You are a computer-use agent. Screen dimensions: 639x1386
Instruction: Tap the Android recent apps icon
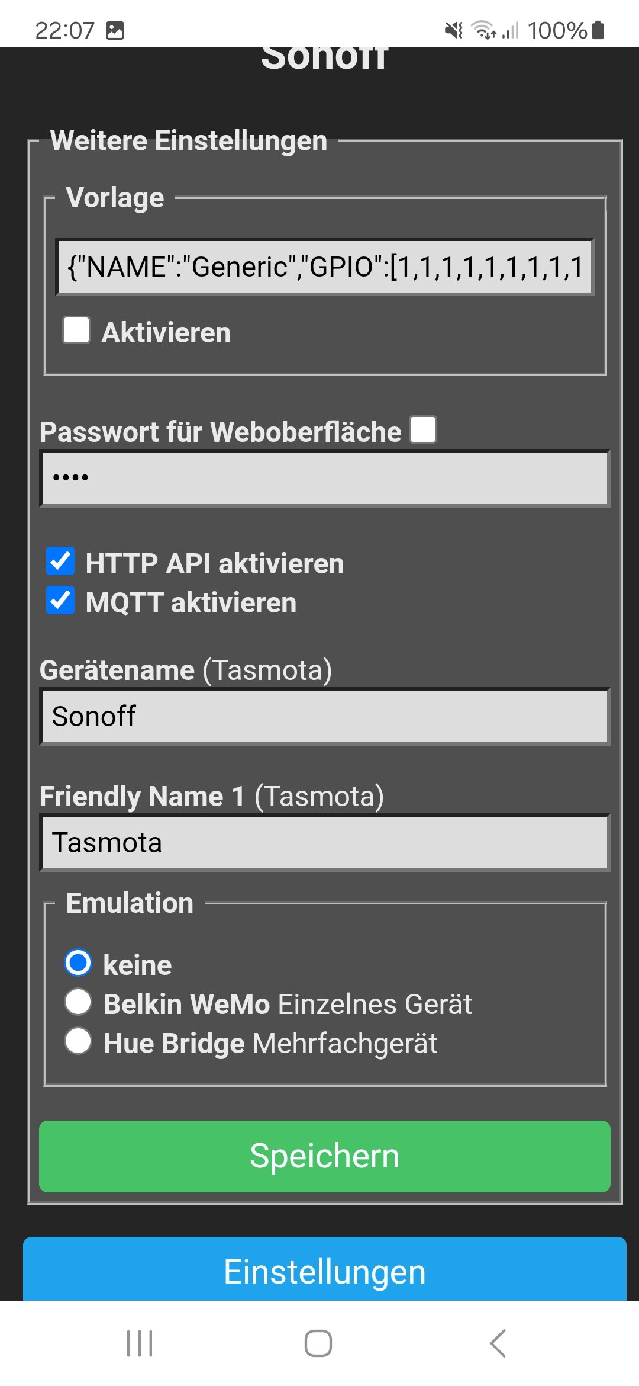point(140,1343)
